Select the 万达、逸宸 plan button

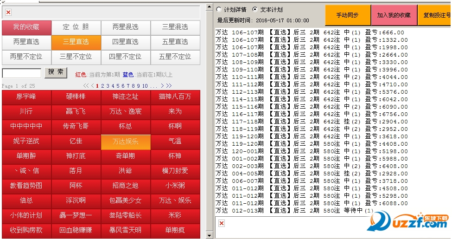click(x=126, y=112)
